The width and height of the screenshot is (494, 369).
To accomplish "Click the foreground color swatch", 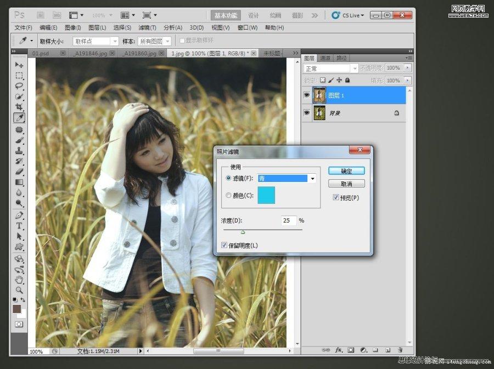I will [16, 309].
